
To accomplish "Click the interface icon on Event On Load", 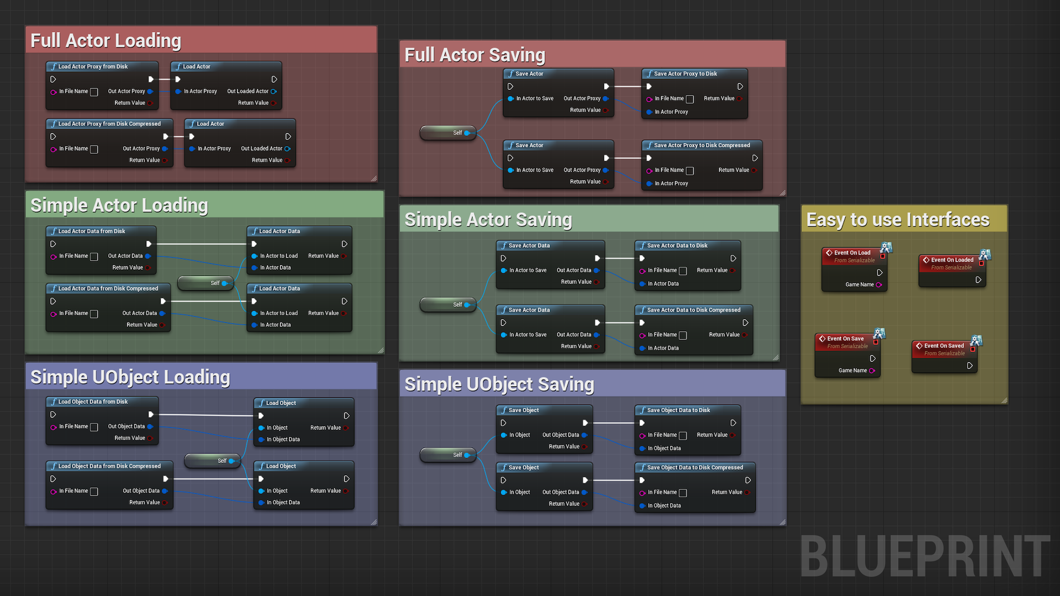I will click(x=886, y=247).
